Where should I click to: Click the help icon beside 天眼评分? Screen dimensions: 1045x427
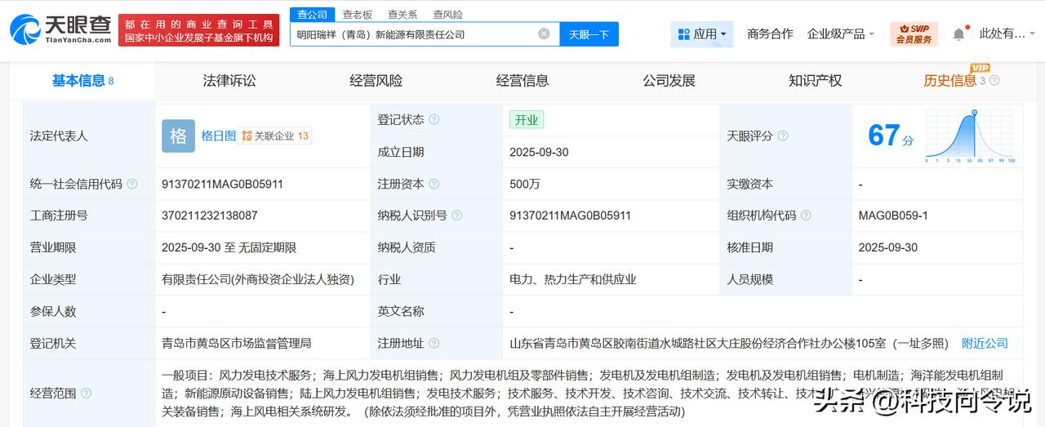click(x=783, y=136)
